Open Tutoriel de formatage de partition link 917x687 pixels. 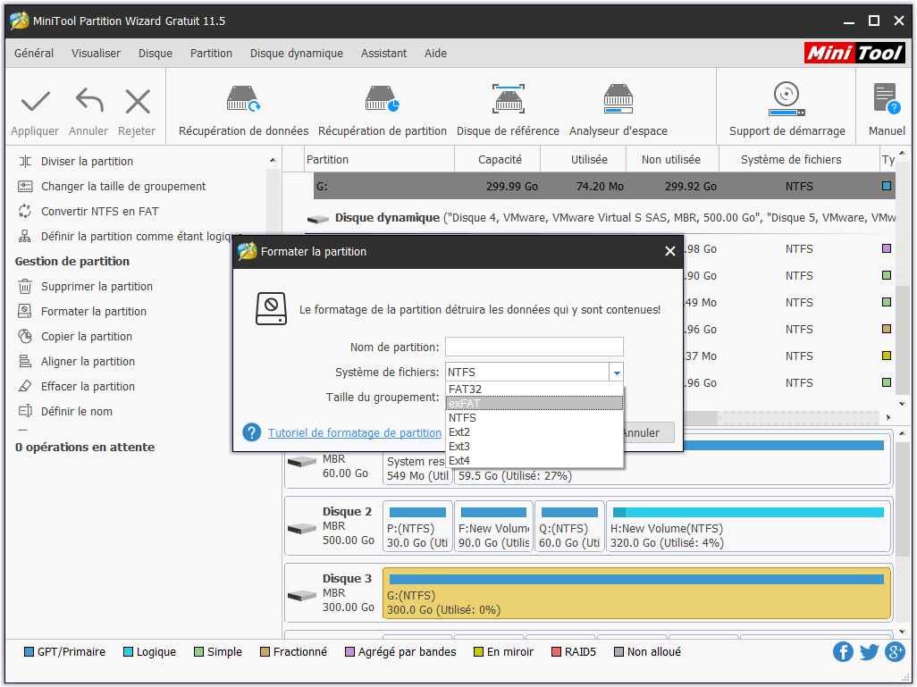point(354,433)
